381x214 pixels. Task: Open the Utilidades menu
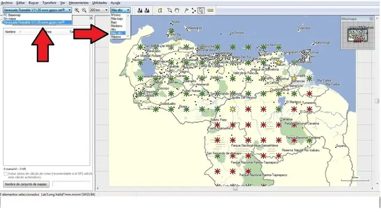(99, 3)
